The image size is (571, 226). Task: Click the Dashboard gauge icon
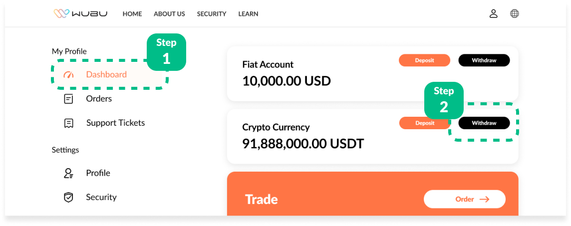[x=69, y=75]
